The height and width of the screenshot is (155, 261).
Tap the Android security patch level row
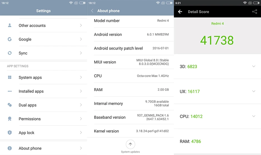click(x=130, y=48)
